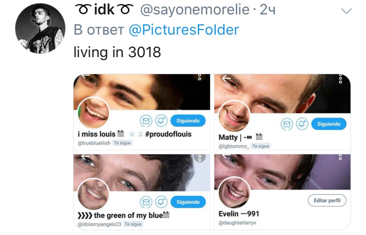
Task: Open the @PicturesFolder mention link
Action: (x=184, y=30)
